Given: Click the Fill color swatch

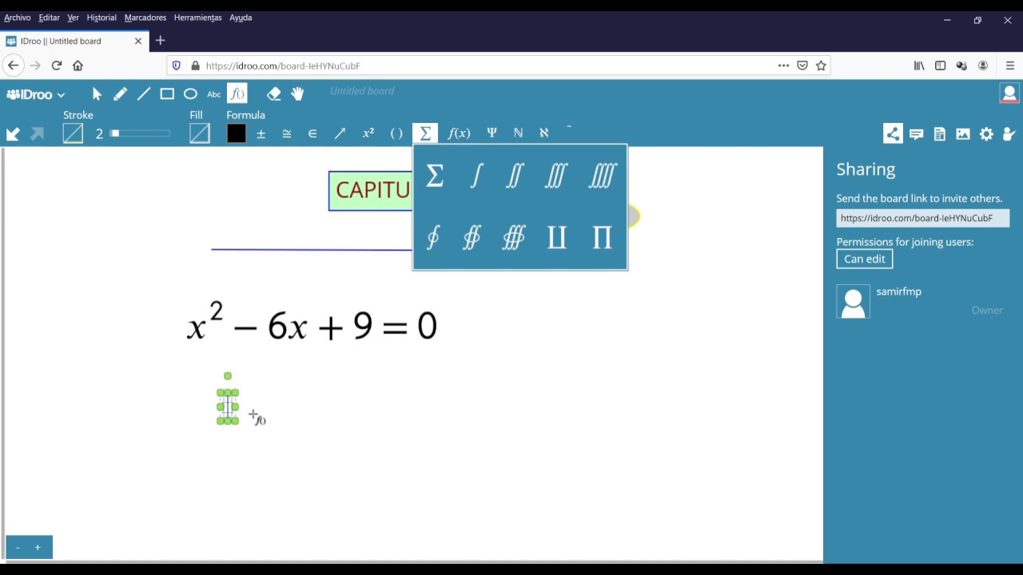Looking at the screenshot, I should [x=200, y=133].
